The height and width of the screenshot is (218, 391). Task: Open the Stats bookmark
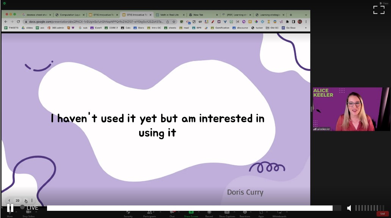click(139, 28)
